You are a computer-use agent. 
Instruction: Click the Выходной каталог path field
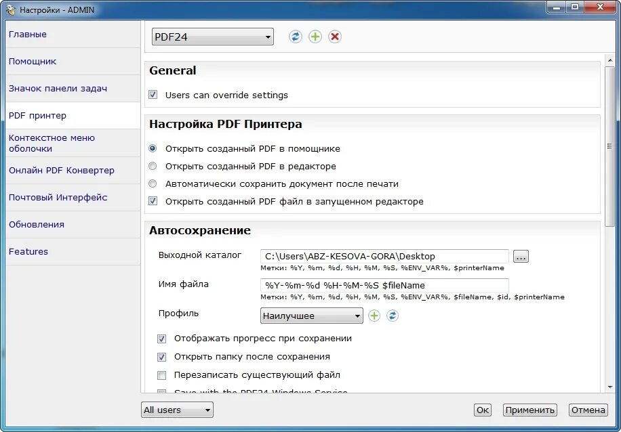coord(384,257)
